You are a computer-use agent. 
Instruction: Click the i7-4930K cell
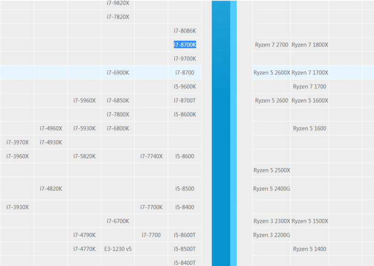pos(51,142)
